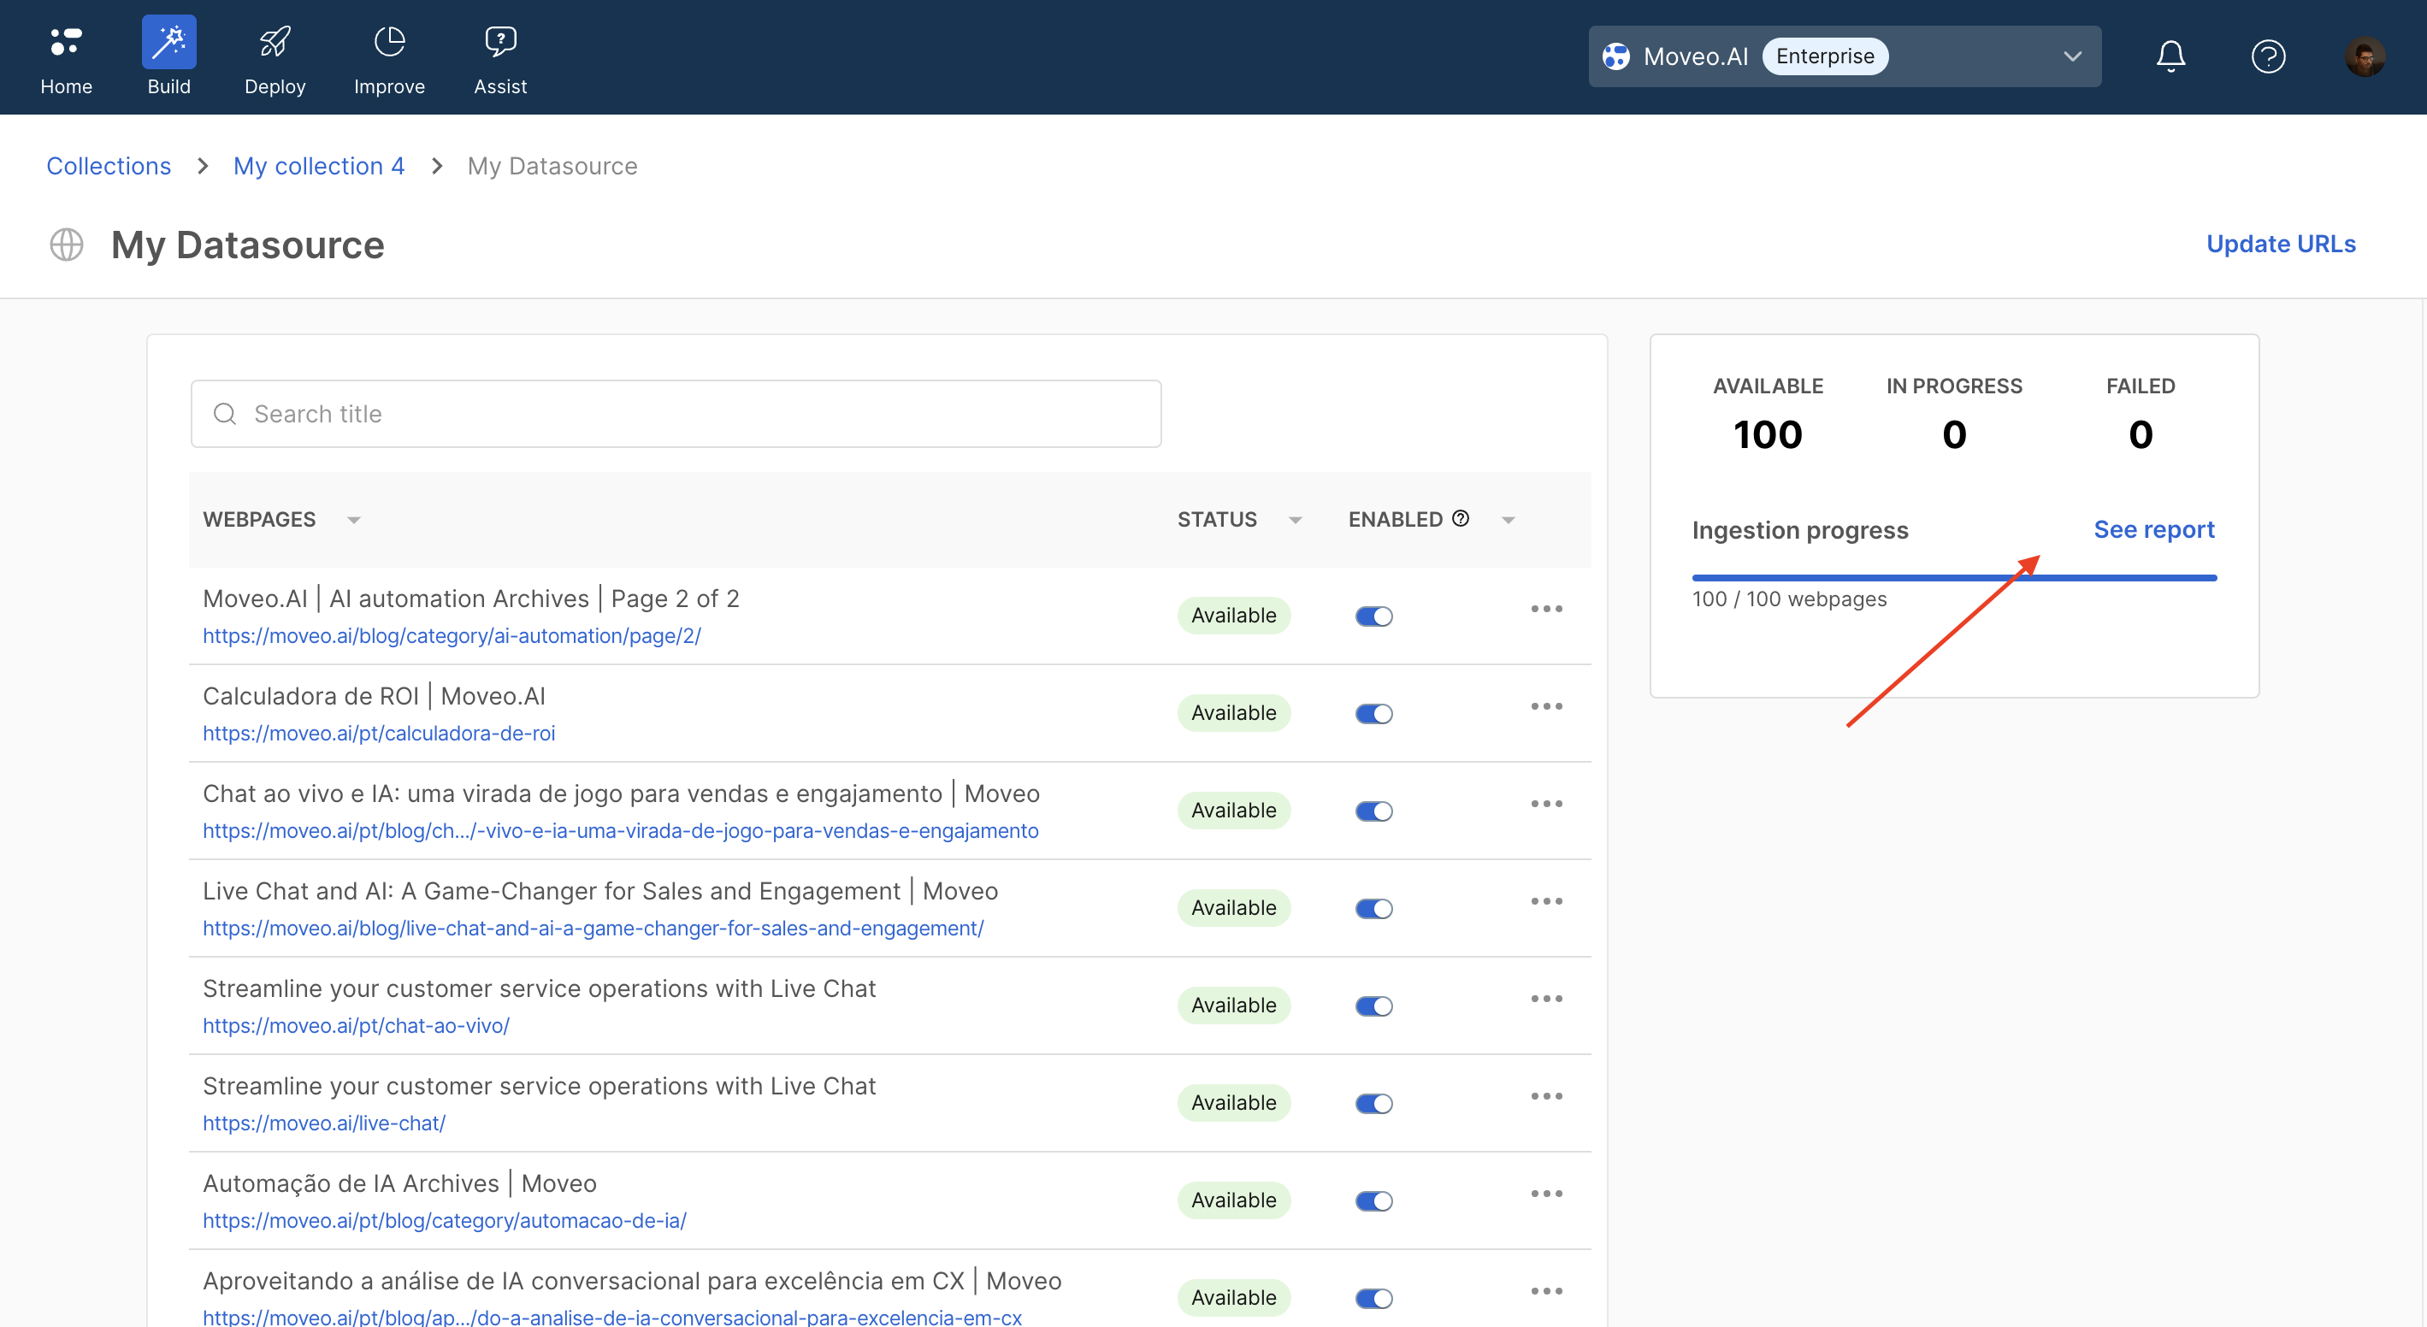This screenshot has width=2427, height=1327.
Task: Go to Collections breadcrumb
Action: 109,166
